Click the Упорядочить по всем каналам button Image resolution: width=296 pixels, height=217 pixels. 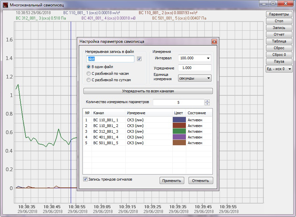148,91
